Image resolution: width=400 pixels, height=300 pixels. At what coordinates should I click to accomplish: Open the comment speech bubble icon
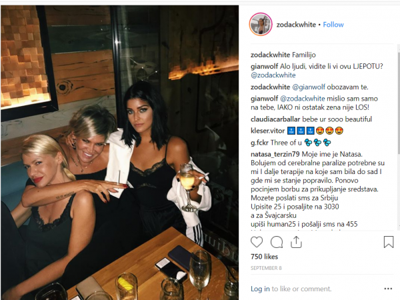coord(277,242)
